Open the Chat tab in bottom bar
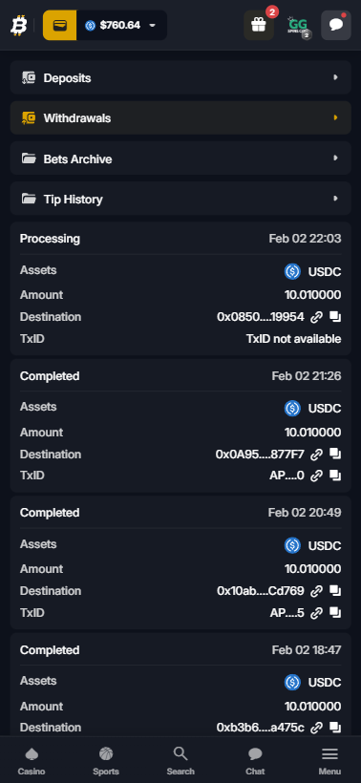 point(255,761)
